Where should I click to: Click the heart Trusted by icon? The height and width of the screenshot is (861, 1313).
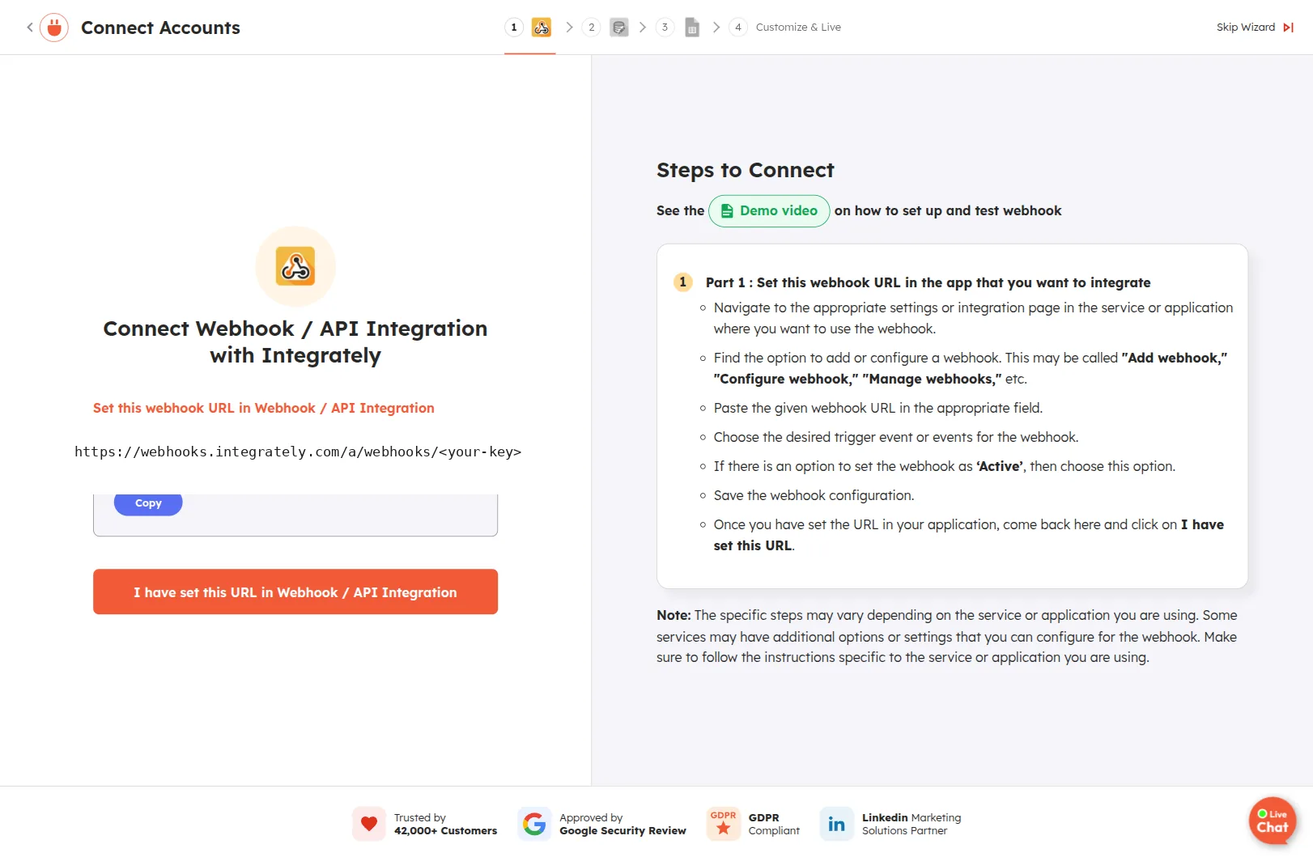coord(369,824)
